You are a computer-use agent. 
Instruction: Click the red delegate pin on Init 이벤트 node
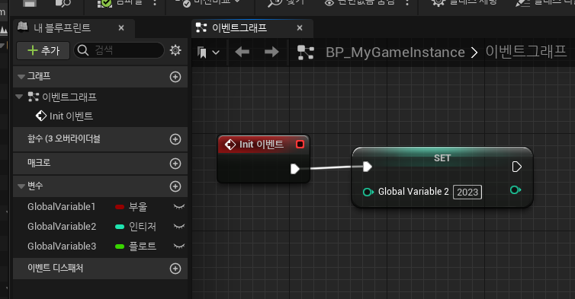(300, 145)
